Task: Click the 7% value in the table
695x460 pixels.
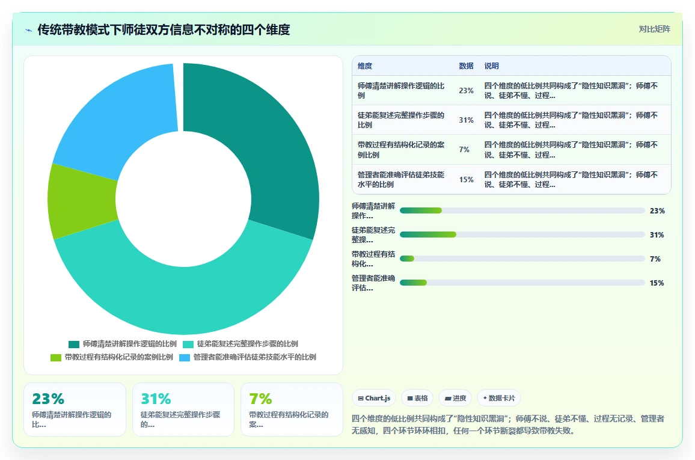Action: (x=464, y=150)
